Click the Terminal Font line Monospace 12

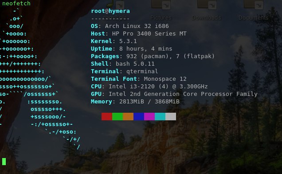tap(139, 79)
